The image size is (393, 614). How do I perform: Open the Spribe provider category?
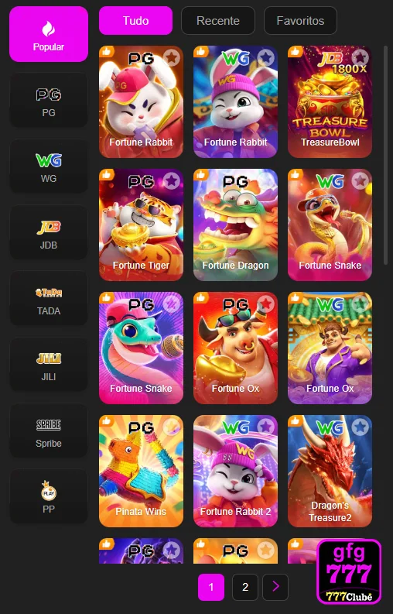click(x=49, y=430)
